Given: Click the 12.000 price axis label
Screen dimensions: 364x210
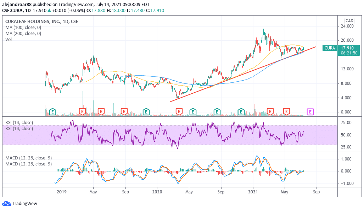Looking at the screenshot, I should click(x=347, y=69).
